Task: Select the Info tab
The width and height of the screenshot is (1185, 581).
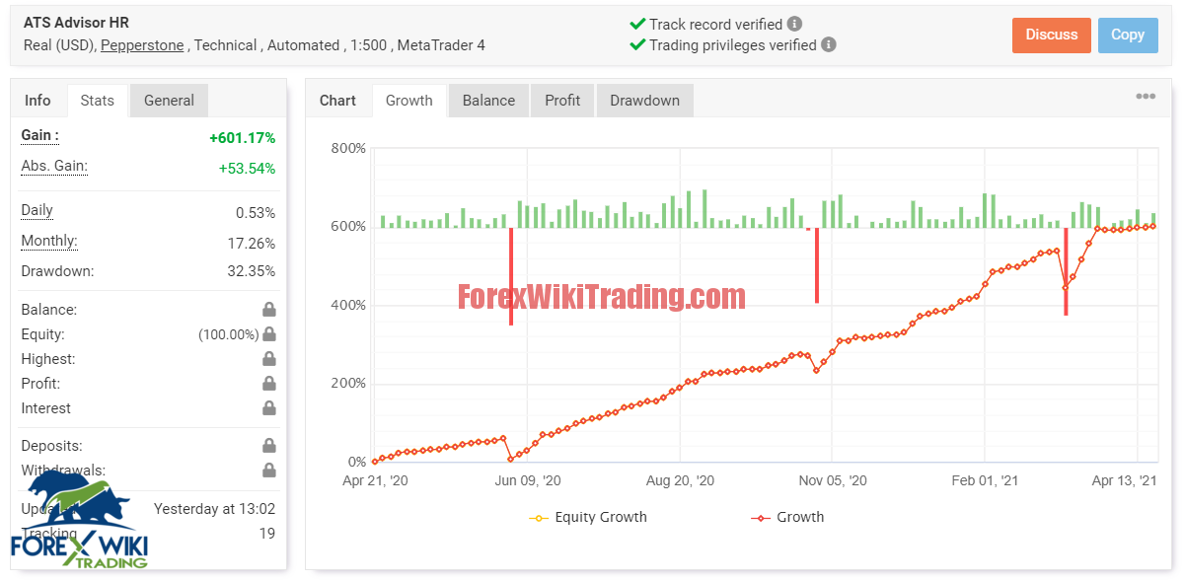Action: coord(37,100)
